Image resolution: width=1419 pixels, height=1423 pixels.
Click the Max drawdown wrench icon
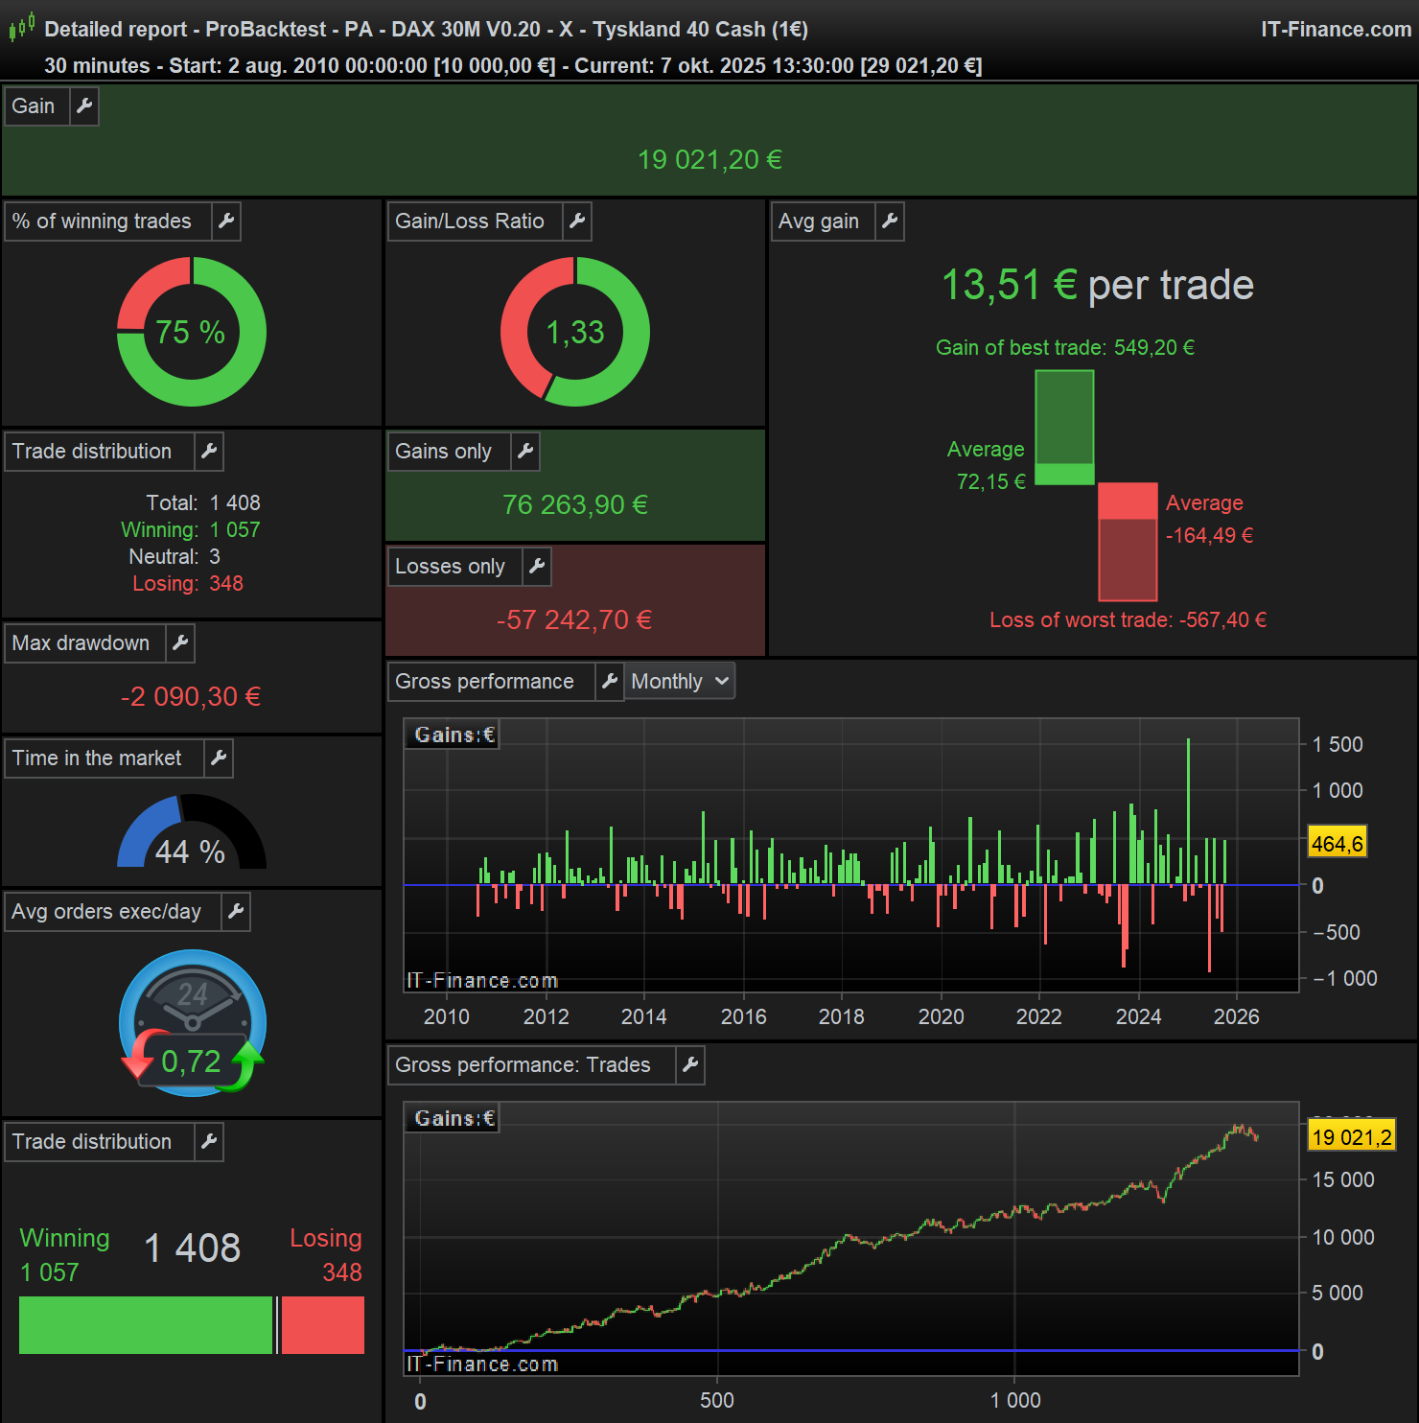coord(180,643)
